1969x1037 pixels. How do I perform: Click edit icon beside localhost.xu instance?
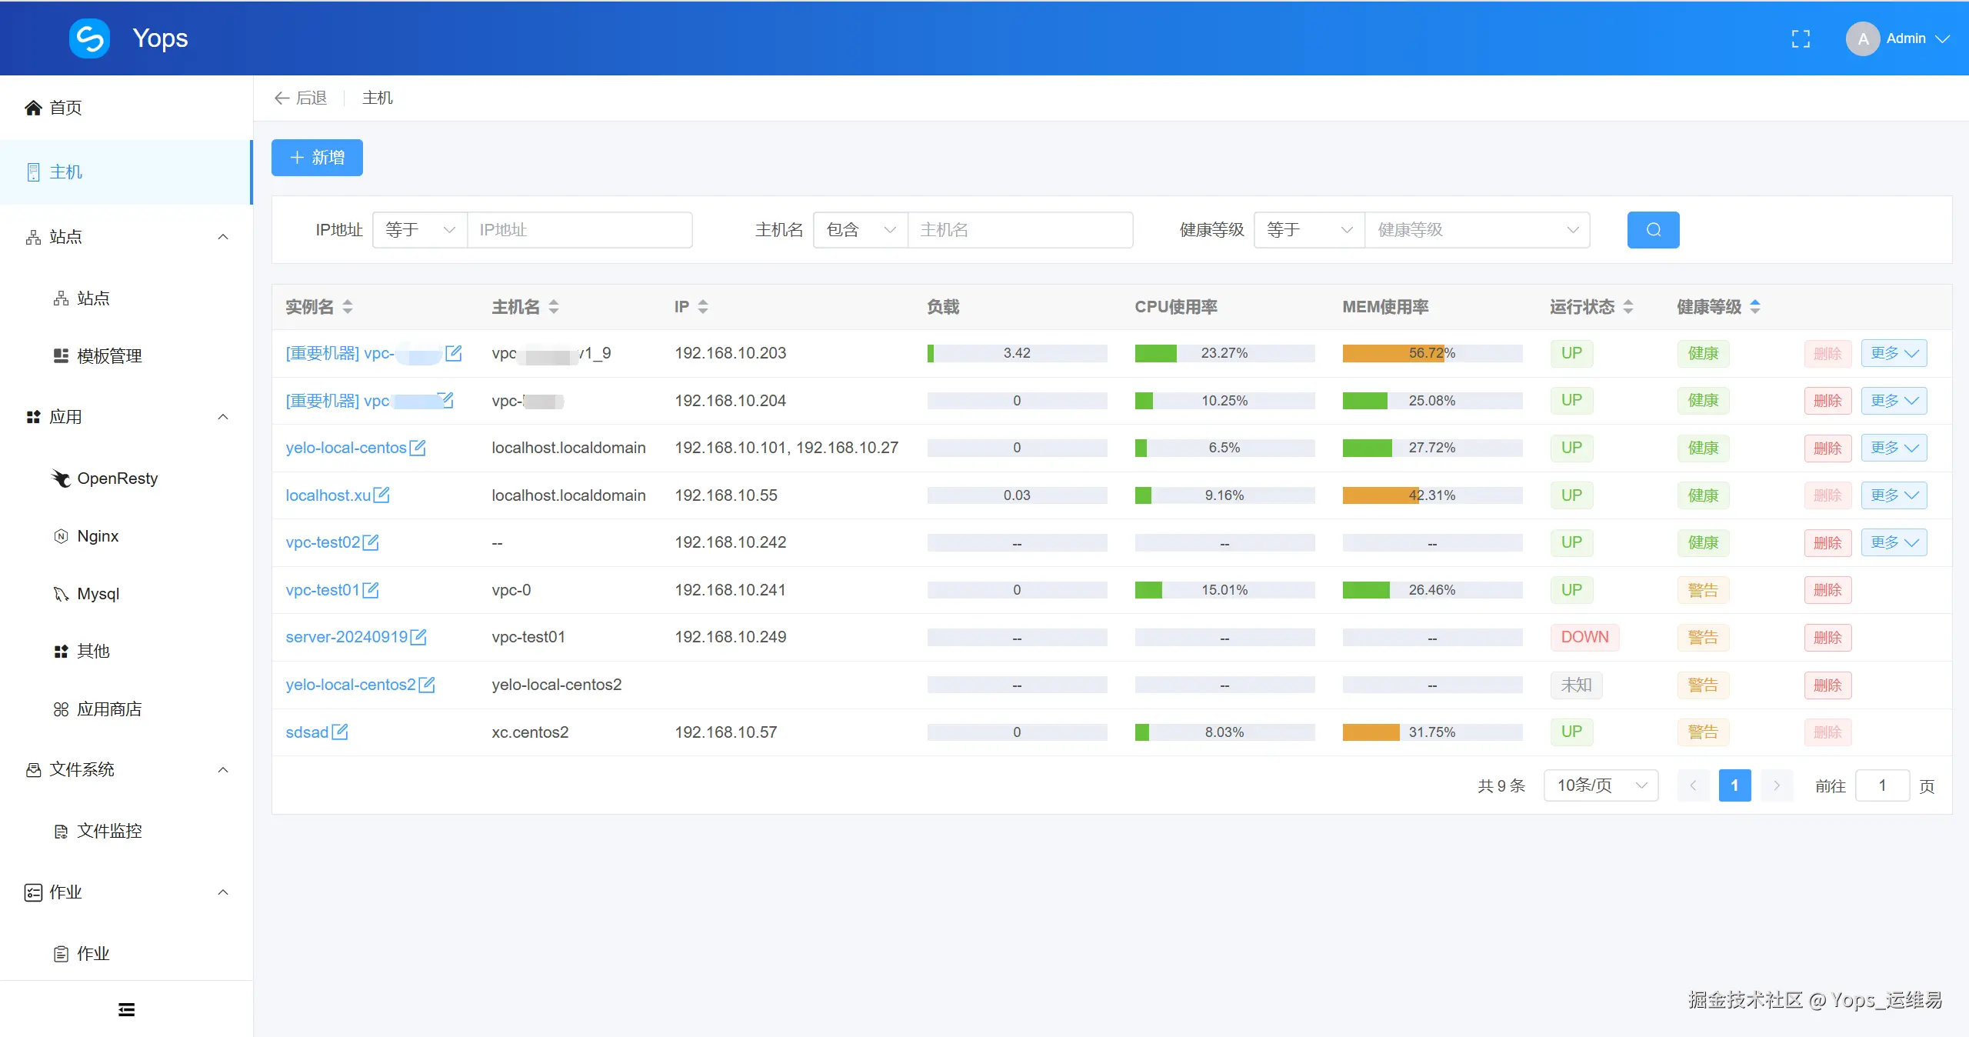coord(381,495)
